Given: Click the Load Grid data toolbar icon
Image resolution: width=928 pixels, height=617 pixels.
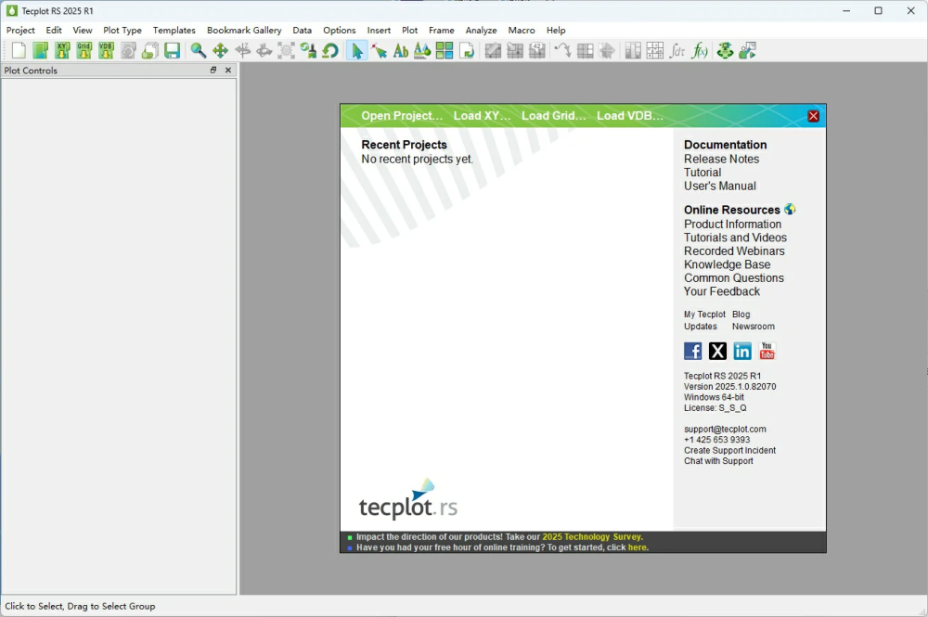Looking at the screenshot, I should click(x=84, y=51).
